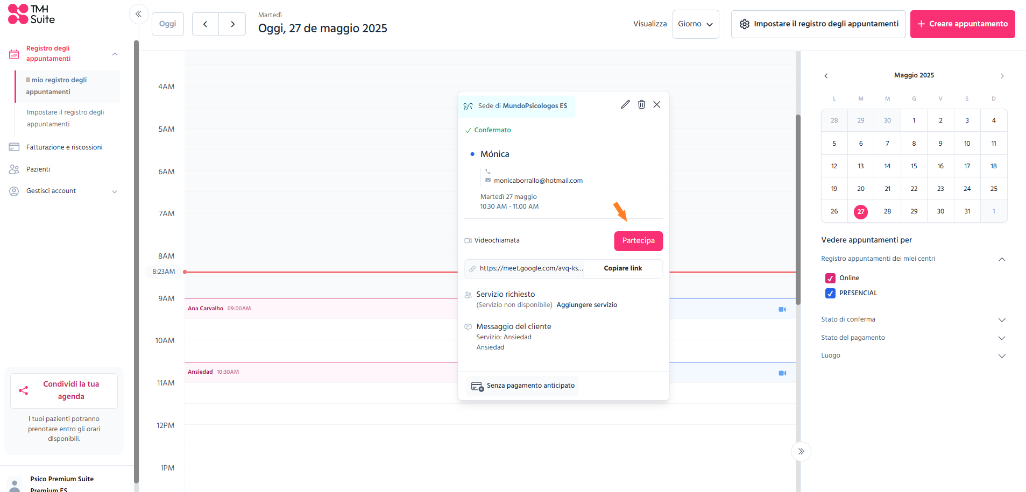Screen dimensions: 1026x492
Task: Click Maggio 2025 calendar title
Action: tap(914, 75)
